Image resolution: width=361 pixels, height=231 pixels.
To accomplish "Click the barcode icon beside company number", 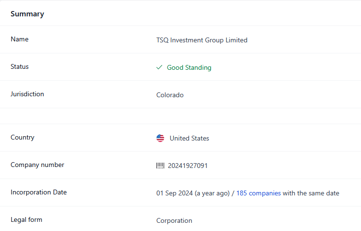I will [160, 166].
